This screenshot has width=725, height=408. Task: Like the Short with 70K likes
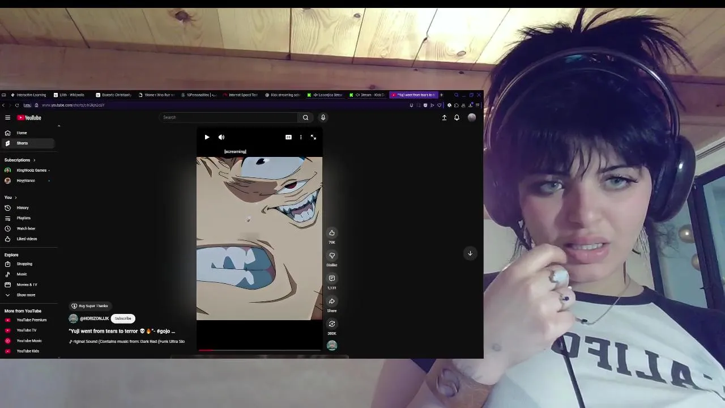coord(332,233)
